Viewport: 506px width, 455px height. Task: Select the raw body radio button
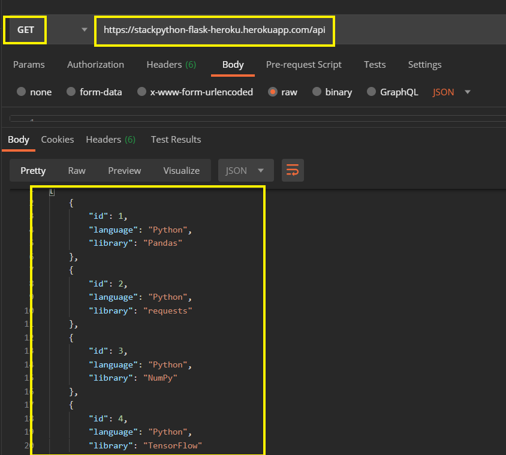[x=273, y=92]
